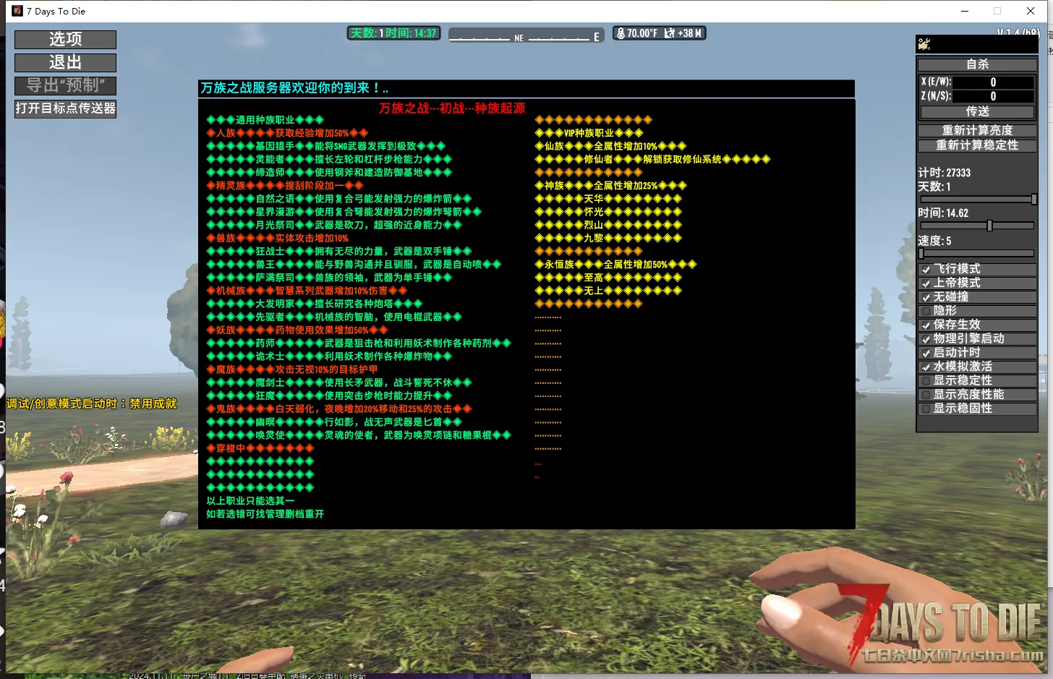Select the 魔剑士 spear class row
Image resolution: width=1053 pixels, height=679 pixels.
point(339,383)
